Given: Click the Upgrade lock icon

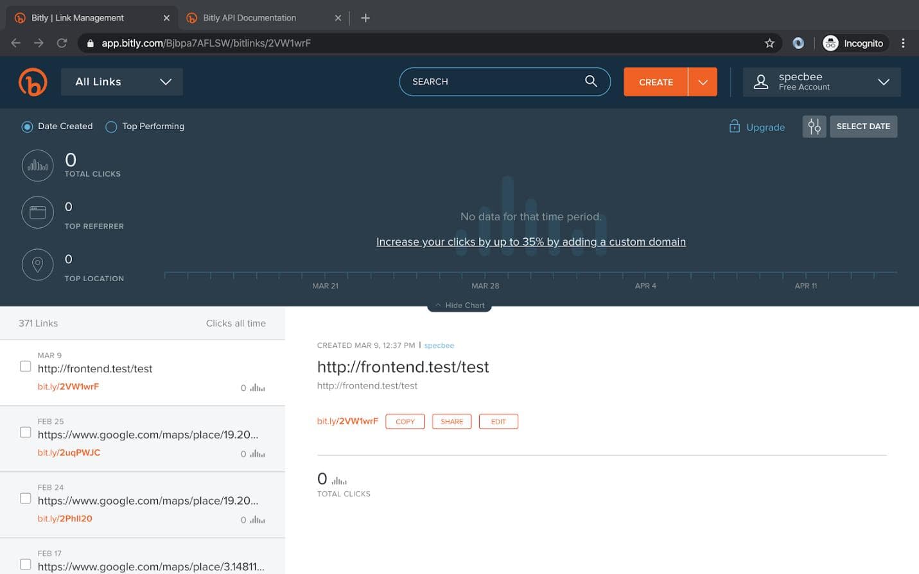Looking at the screenshot, I should (734, 126).
